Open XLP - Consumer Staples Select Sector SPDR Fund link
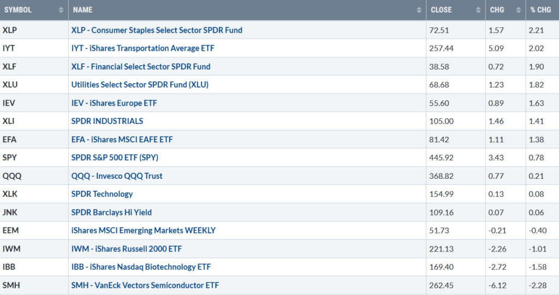 click(x=157, y=31)
